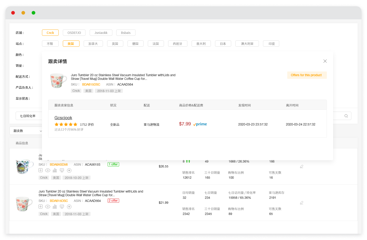Open the 七日转化率 dropdown
This screenshot has width=367, height=240.
pyautogui.click(x=29, y=116)
